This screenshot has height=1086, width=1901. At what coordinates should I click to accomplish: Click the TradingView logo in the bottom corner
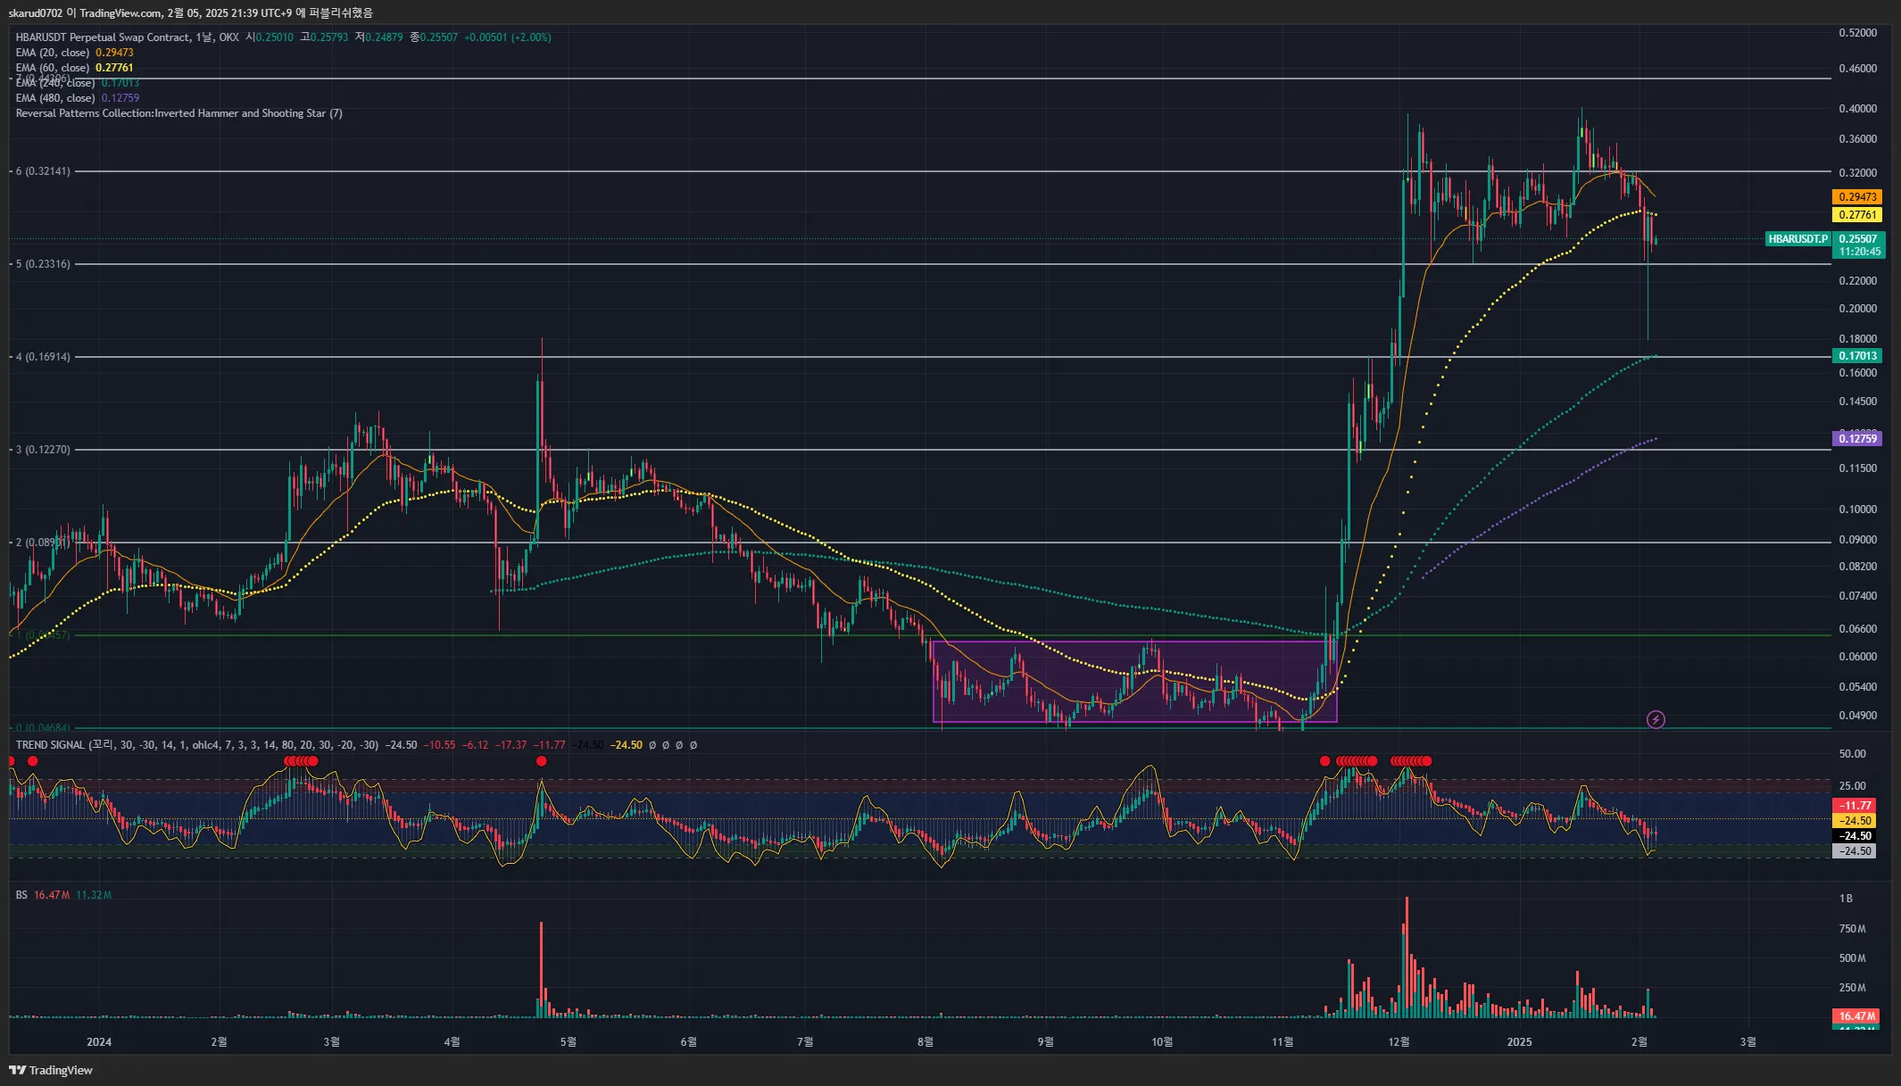[x=51, y=1070]
